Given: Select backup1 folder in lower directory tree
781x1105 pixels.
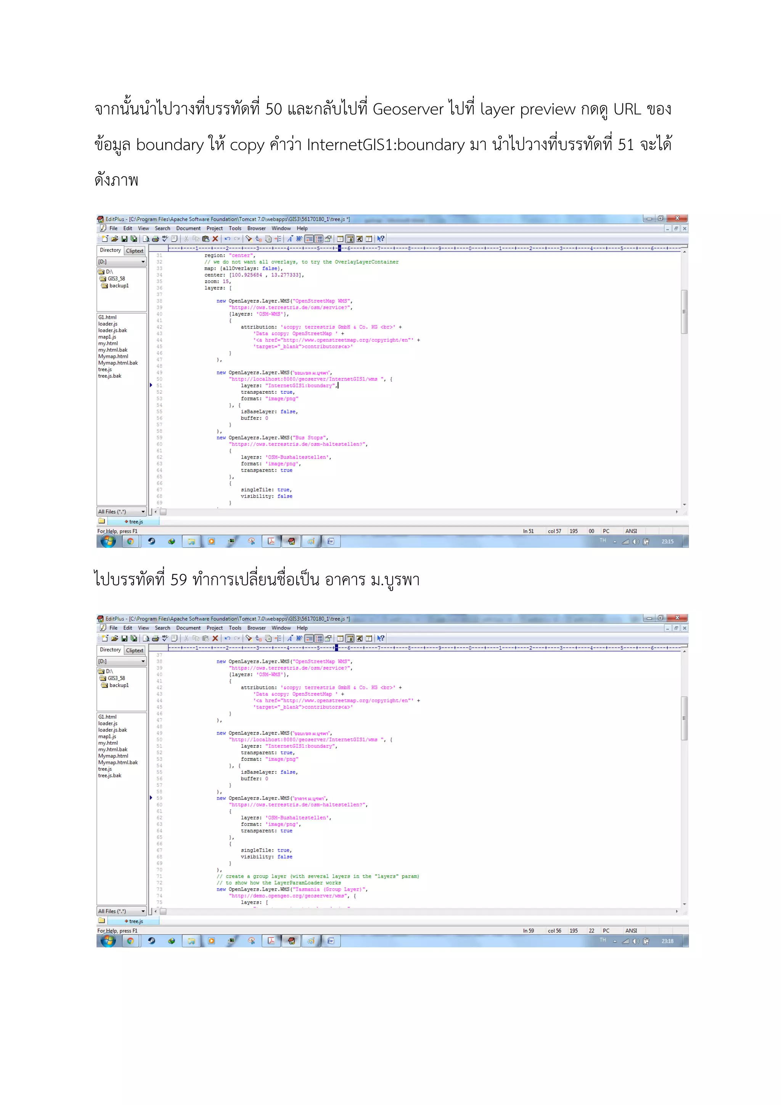Looking at the screenshot, I should [115, 685].
